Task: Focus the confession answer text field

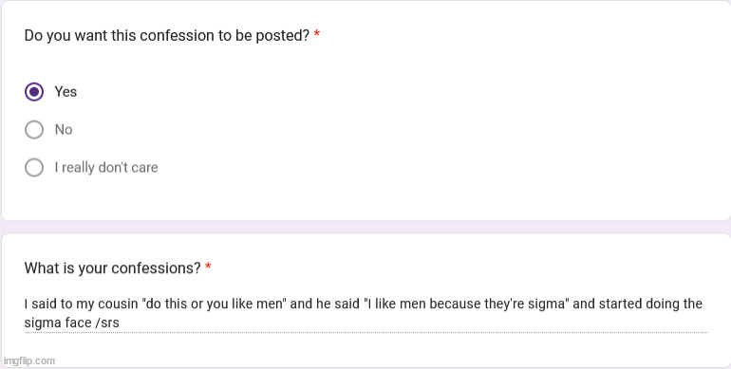Action: 366,313
